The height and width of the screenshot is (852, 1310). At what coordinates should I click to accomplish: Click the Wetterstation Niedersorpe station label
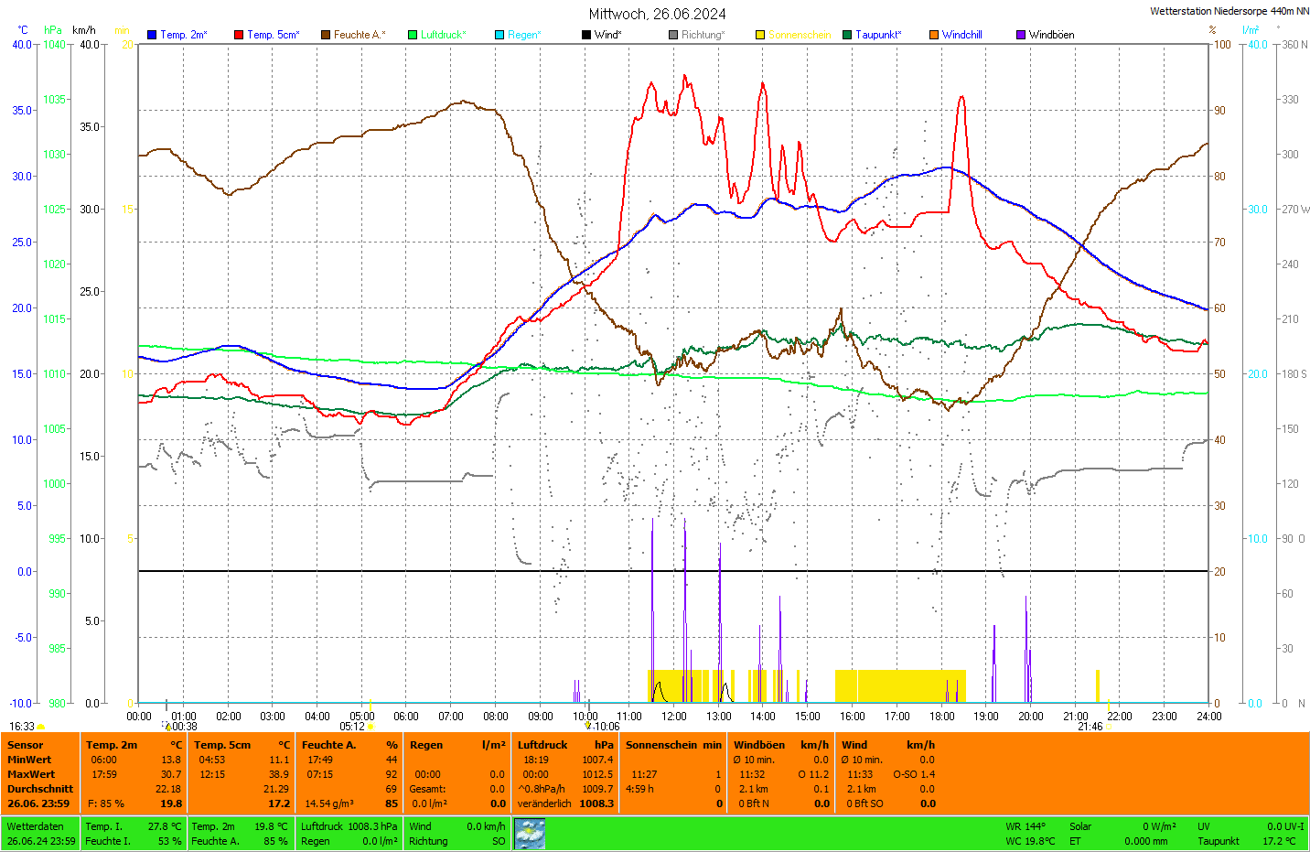[x=1229, y=11]
